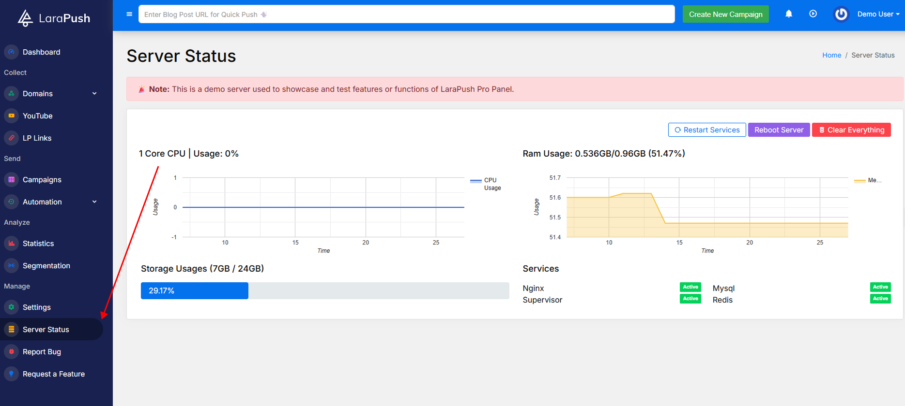Click the LP Links icon
Image resolution: width=905 pixels, height=406 pixels.
(12, 138)
